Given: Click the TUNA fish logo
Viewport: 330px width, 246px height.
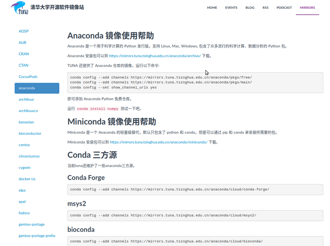Looking at the screenshot, I should click(19, 8).
